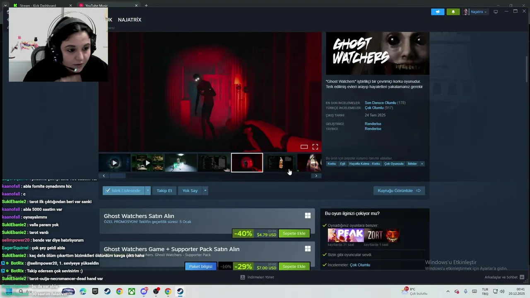The image size is (530, 298).
Task: Open the red demon game thumbnail
Action: point(393,235)
